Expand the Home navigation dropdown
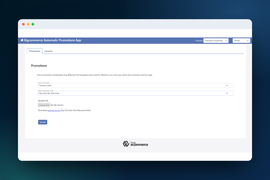Viewport: 270px width, 180px height. (241, 40)
